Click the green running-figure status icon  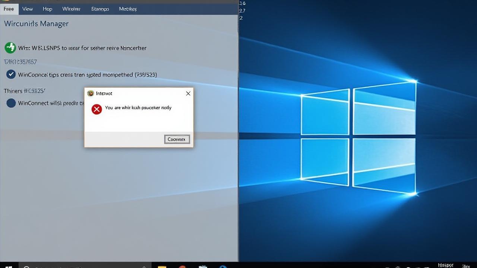point(10,48)
